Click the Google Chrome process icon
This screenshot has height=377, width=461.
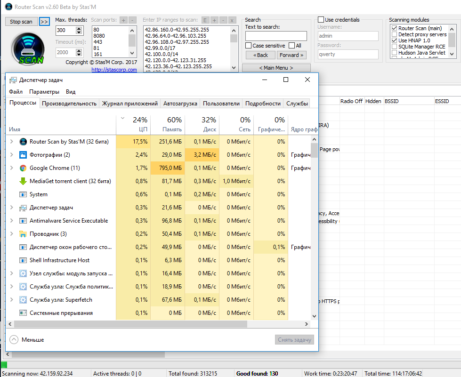tap(23, 168)
